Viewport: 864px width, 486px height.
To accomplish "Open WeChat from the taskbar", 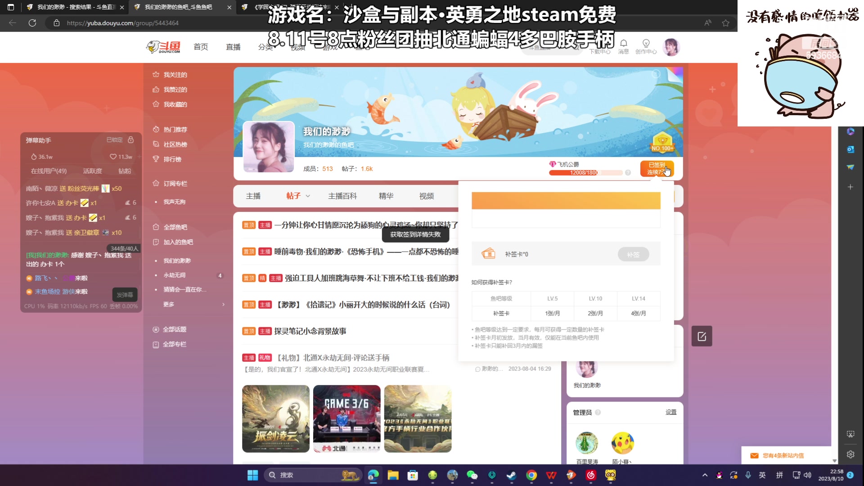I will pos(472,475).
